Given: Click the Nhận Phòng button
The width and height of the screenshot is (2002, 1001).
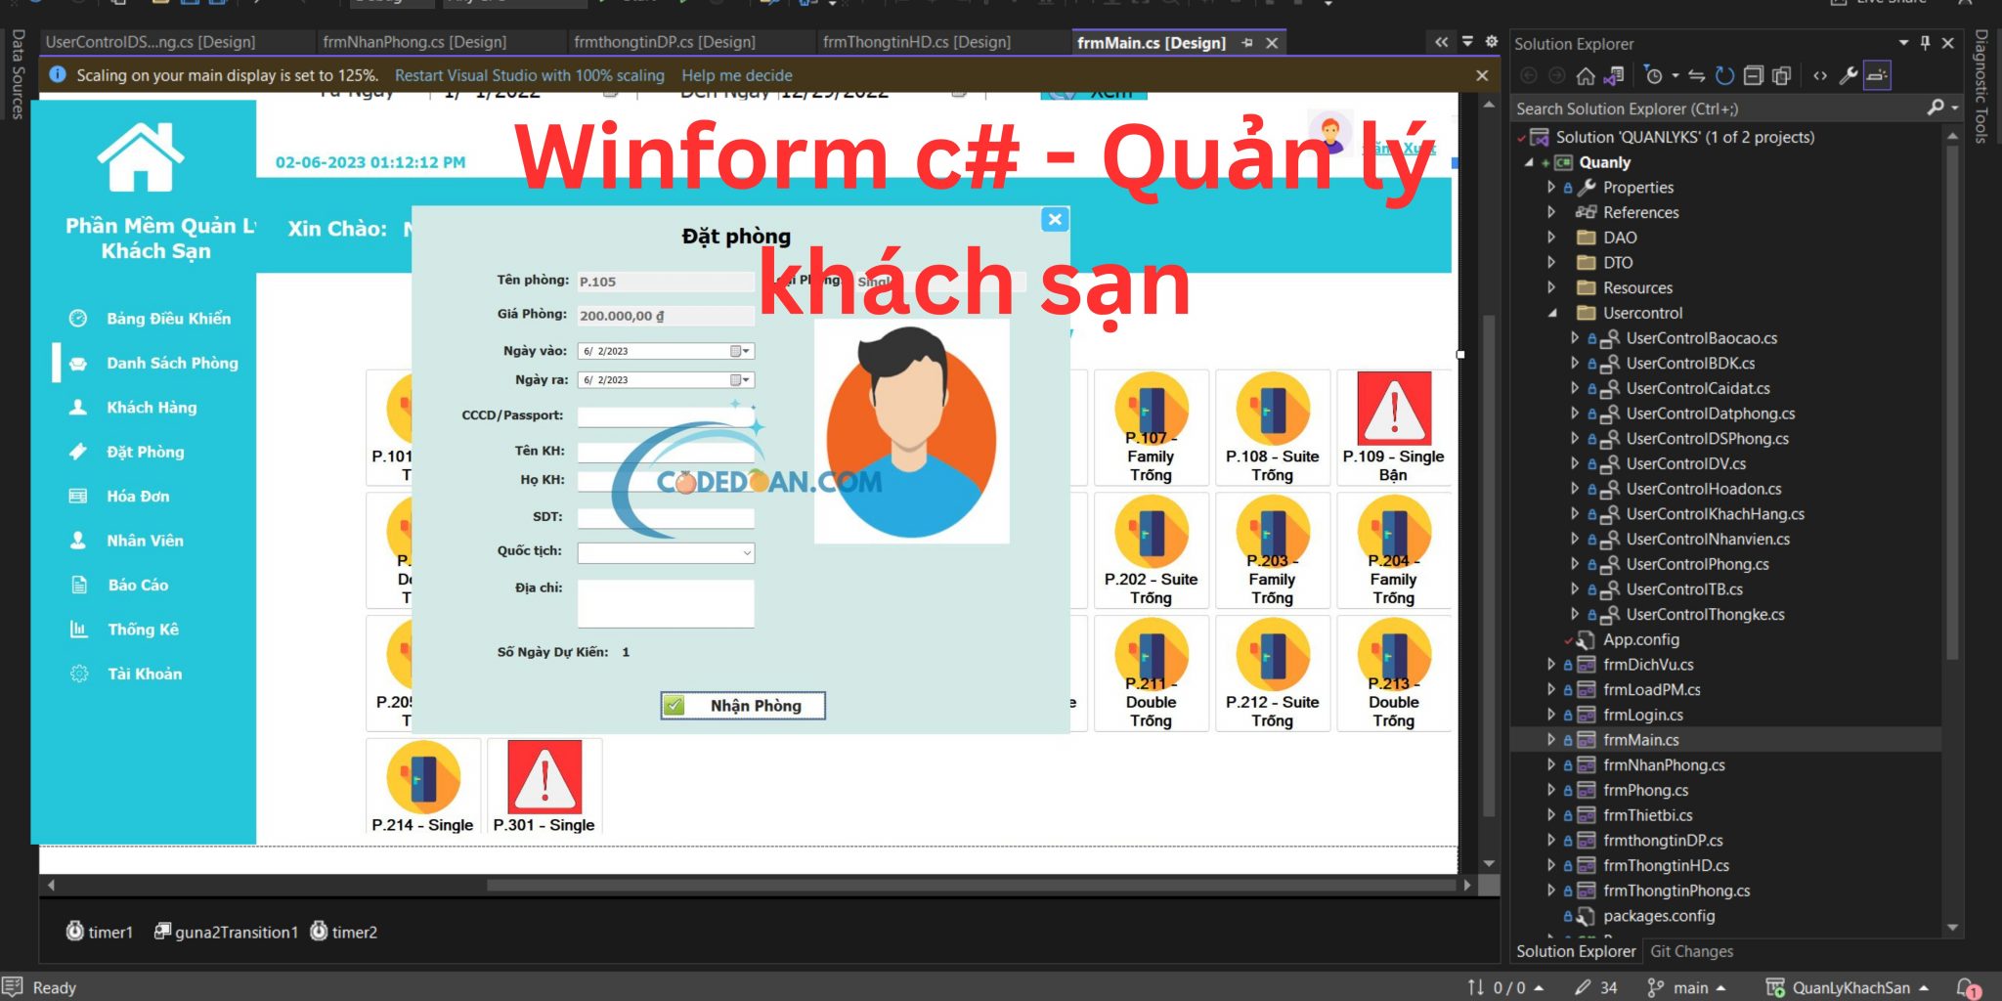Looking at the screenshot, I should [x=743, y=706].
